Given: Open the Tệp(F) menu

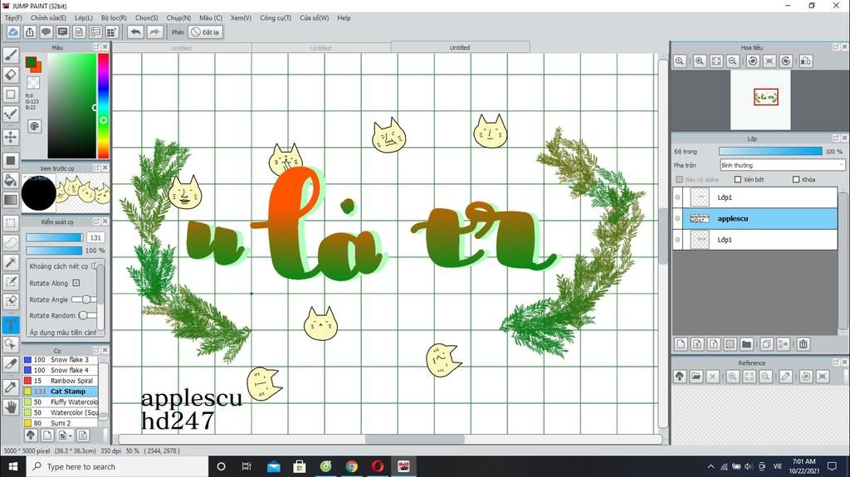Looking at the screenshot, I should 13,18.
